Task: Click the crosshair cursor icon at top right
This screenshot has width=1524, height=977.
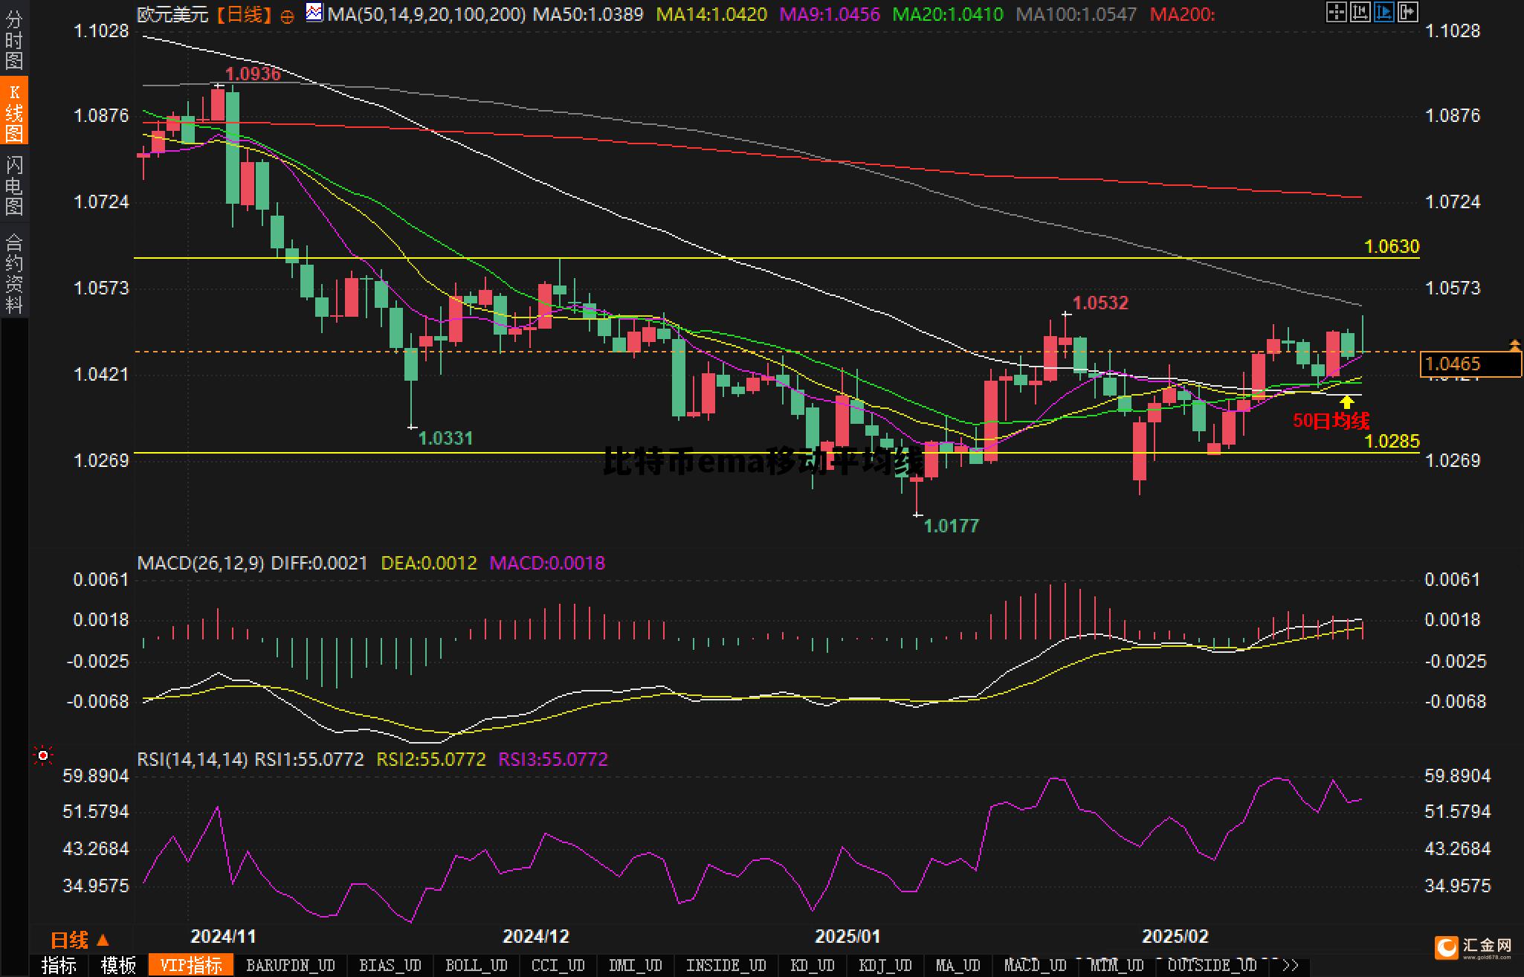Action: click(x=1336, y=12)
